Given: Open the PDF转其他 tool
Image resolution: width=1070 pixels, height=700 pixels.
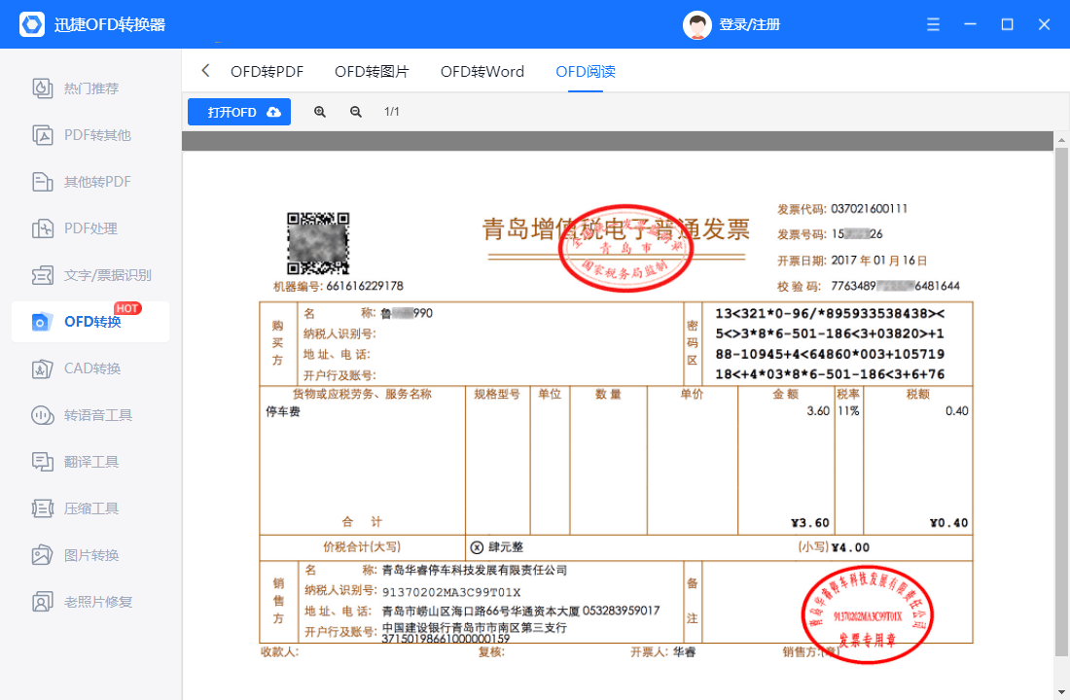Looking at the screenshot, I should coord(89,135).
